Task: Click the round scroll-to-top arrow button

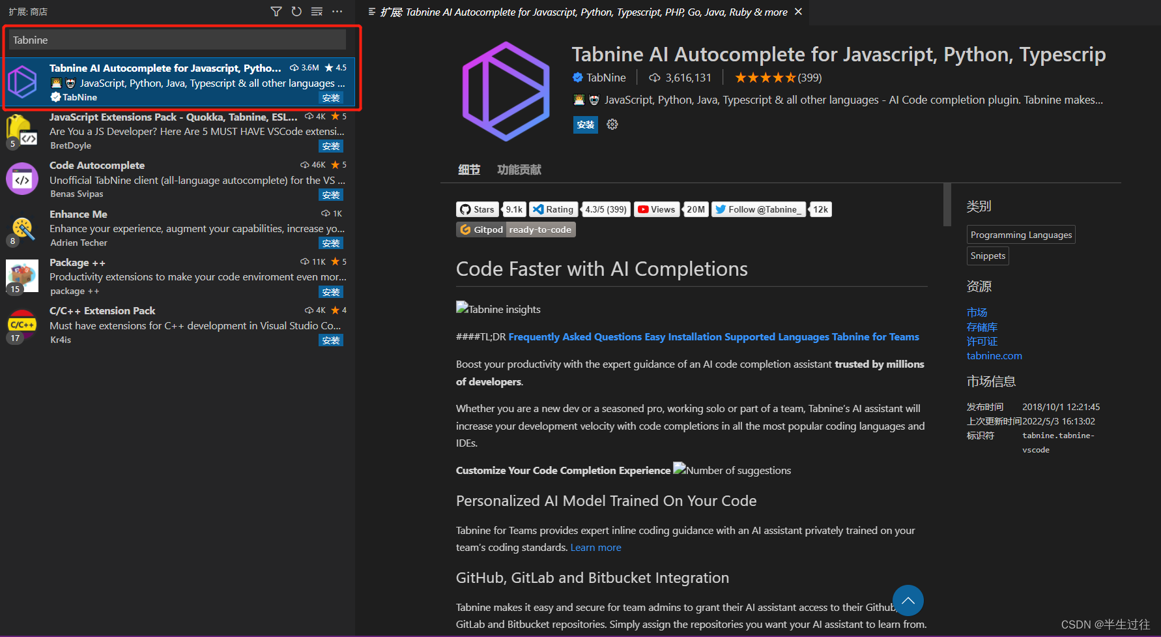Action: pyautogui.click(x=908, y=600)
